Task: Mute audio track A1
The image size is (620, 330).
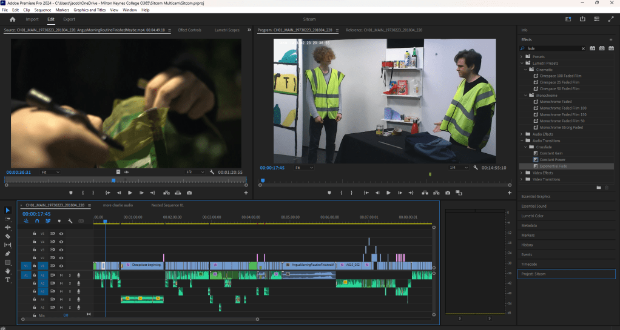Action: click(x=61, y=275)
